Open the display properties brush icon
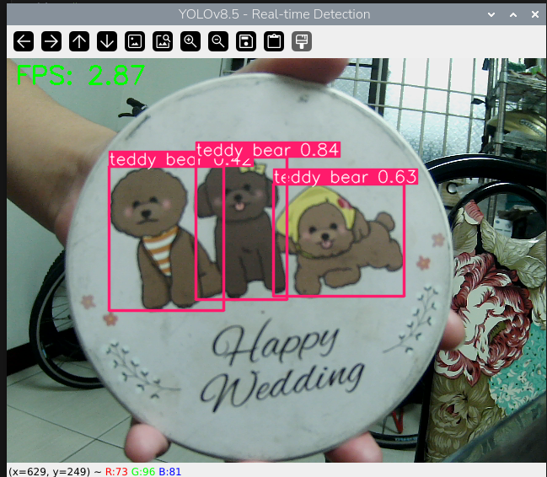 [302, 41]
